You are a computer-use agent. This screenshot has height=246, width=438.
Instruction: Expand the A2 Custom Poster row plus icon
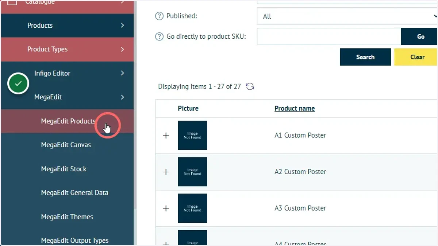166,172
